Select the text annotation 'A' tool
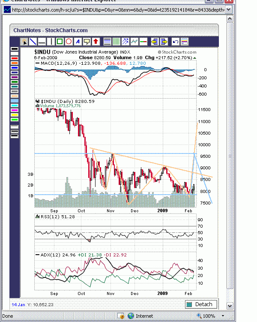This screenshot has height=322, width=257. [78, 42]
